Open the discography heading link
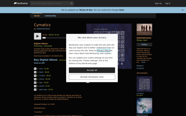186x116 pixels. (142, 73)
